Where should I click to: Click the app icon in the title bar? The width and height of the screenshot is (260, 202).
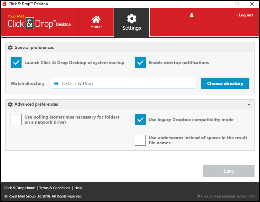tap(4, 4)
